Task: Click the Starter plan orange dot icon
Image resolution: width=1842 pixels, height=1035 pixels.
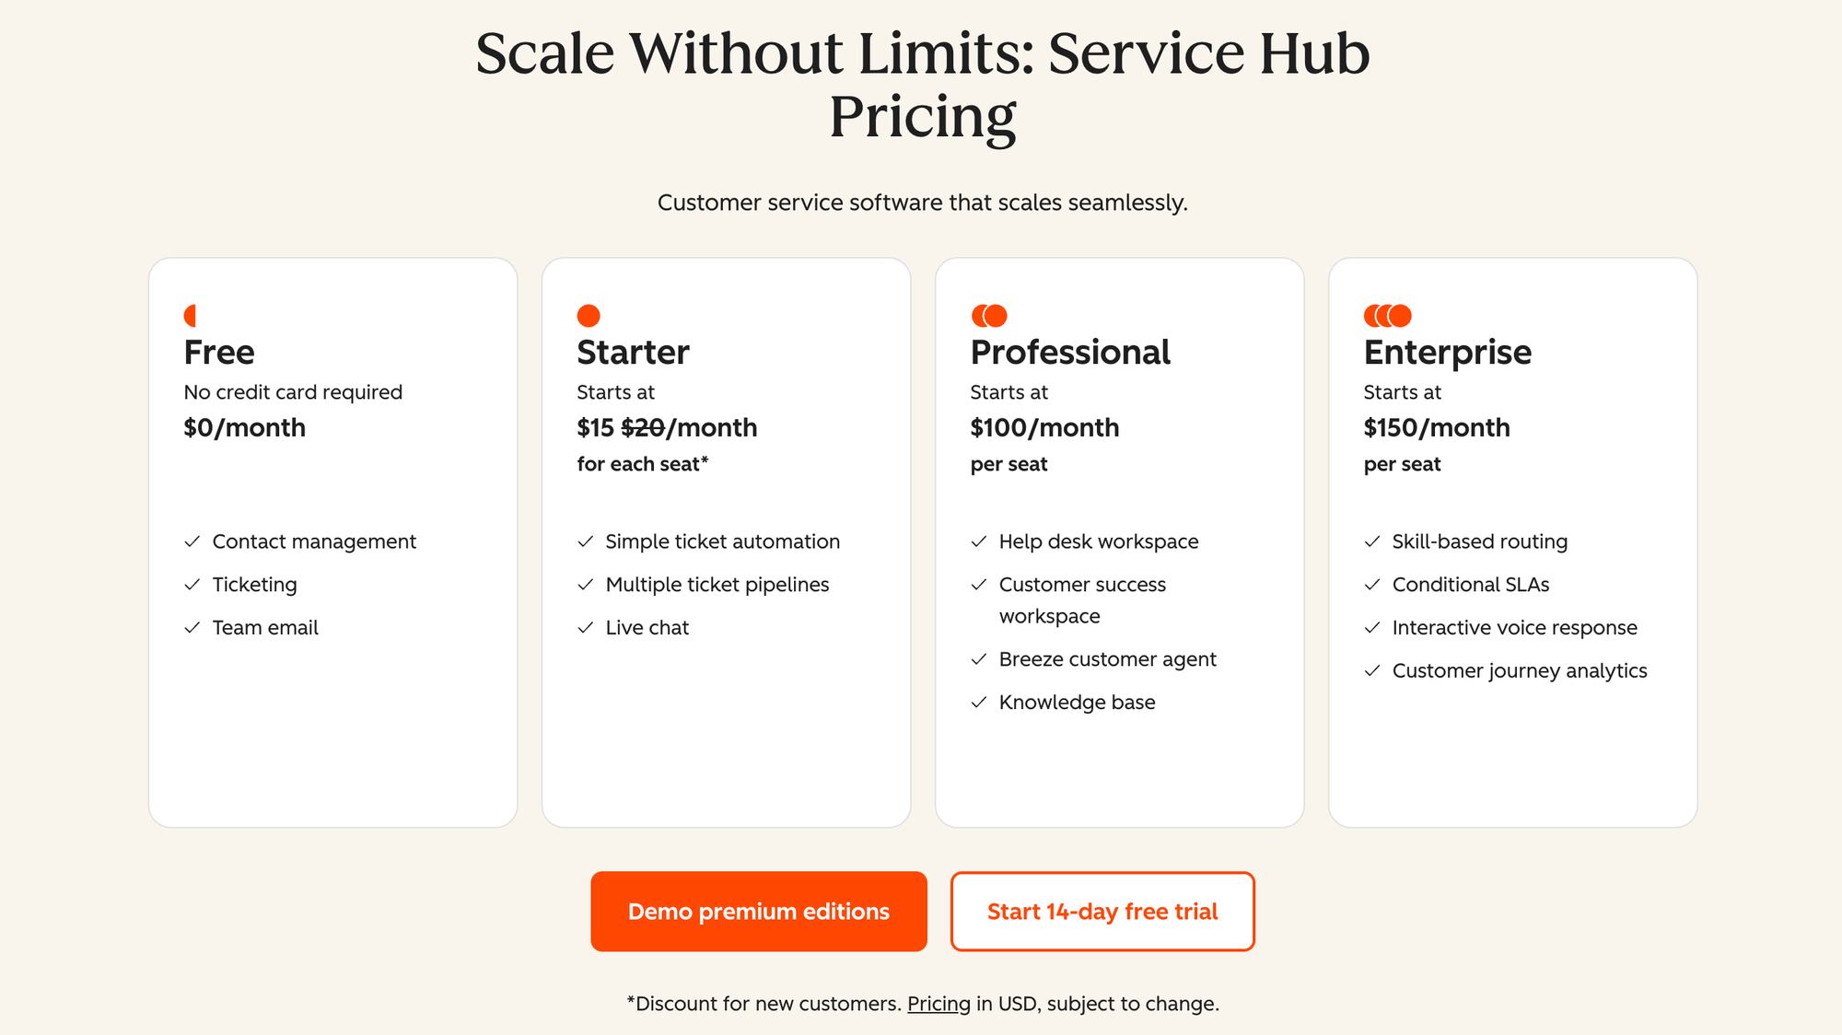Action: [588, 314]
